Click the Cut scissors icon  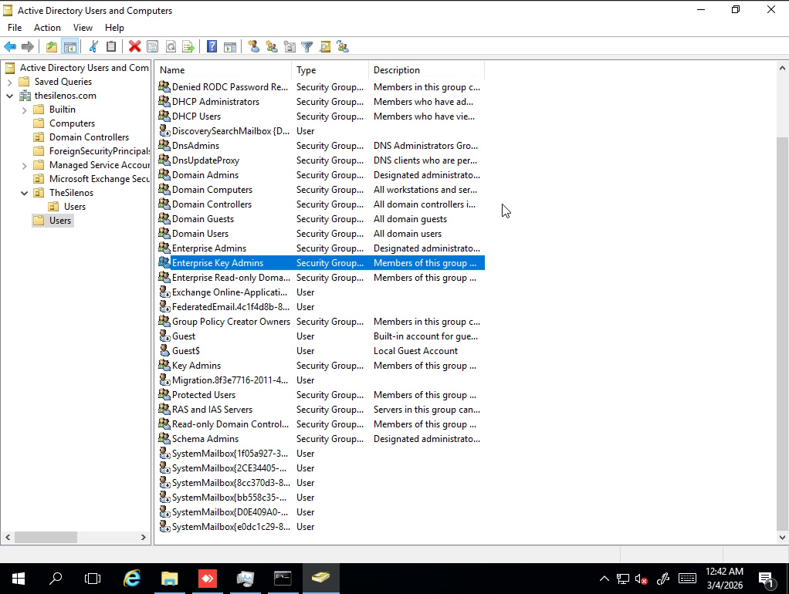(x=93, y=47)
